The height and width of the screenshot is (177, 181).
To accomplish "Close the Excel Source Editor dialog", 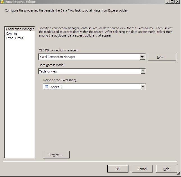I will pyautogui.click(x=177, y=2).
